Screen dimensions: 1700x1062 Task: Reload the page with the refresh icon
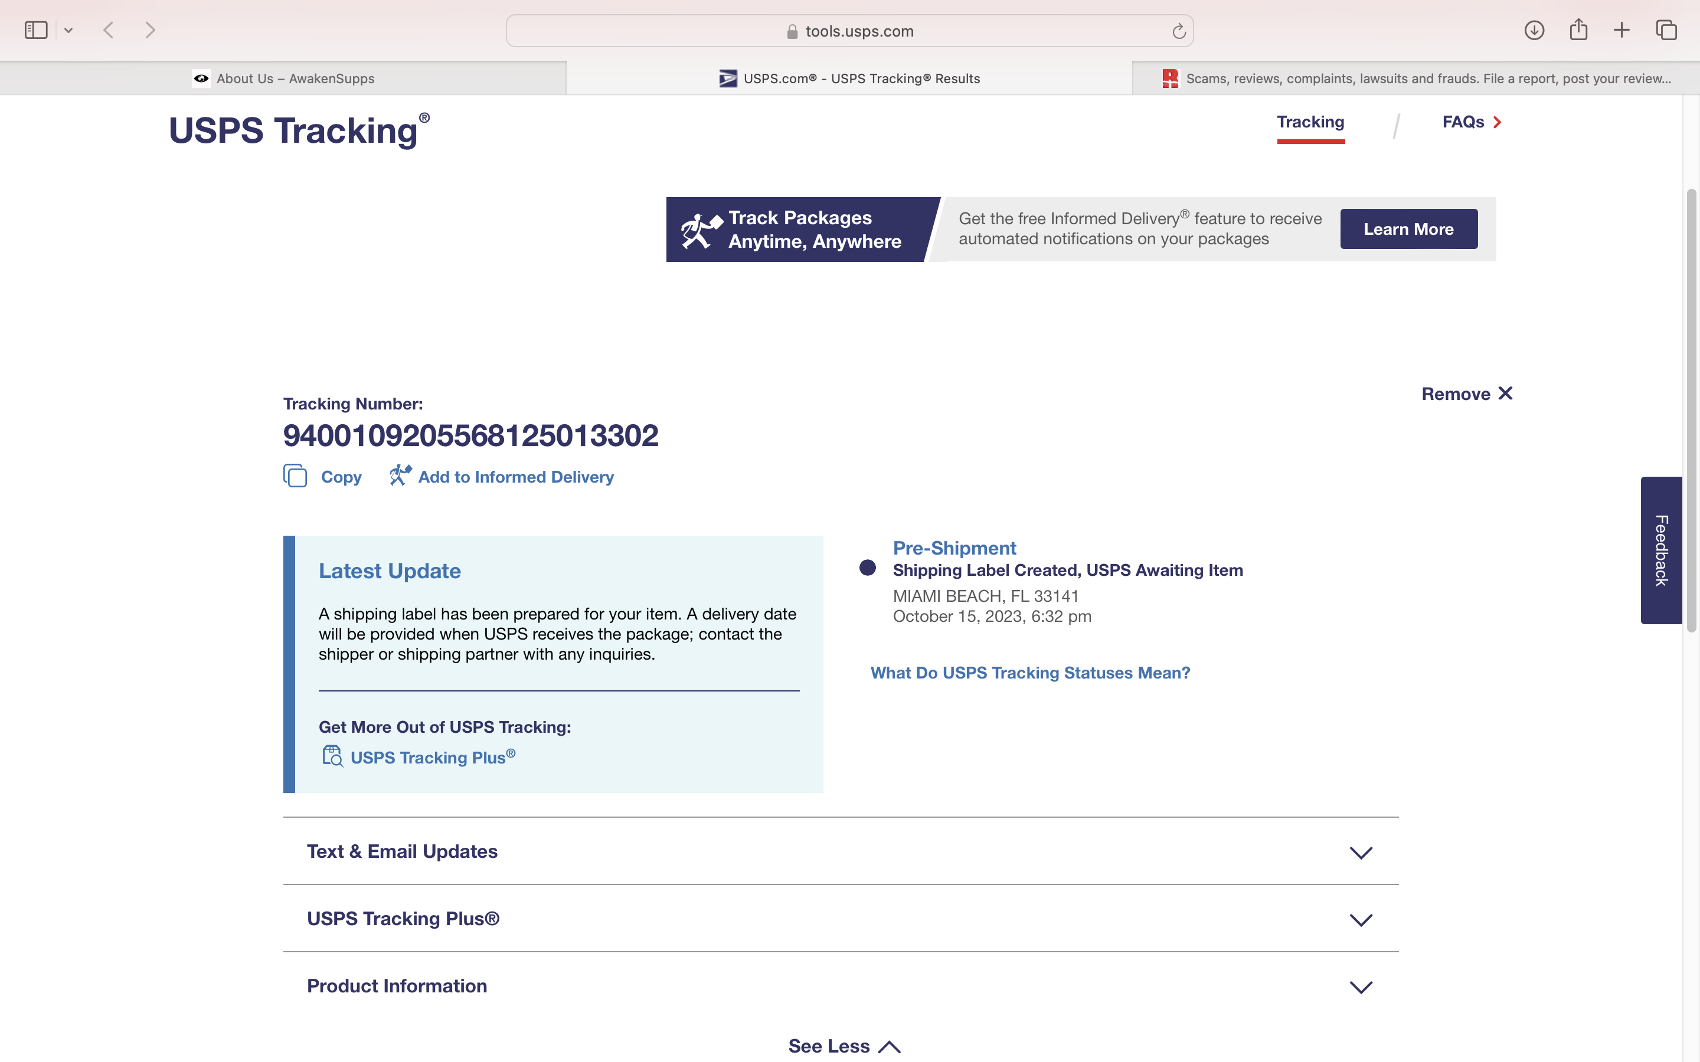click(1178, 31)
